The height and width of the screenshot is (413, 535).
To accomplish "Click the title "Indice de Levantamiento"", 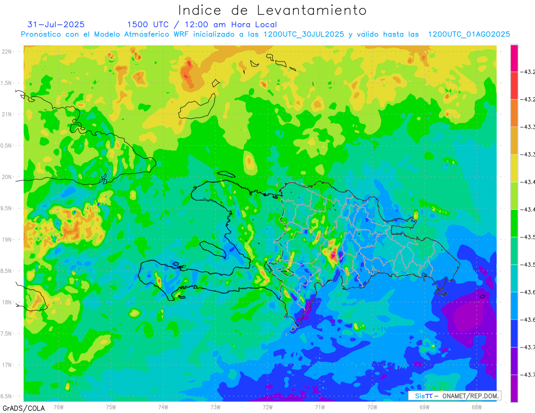I will pyautogui.click(x=272, y=10).
